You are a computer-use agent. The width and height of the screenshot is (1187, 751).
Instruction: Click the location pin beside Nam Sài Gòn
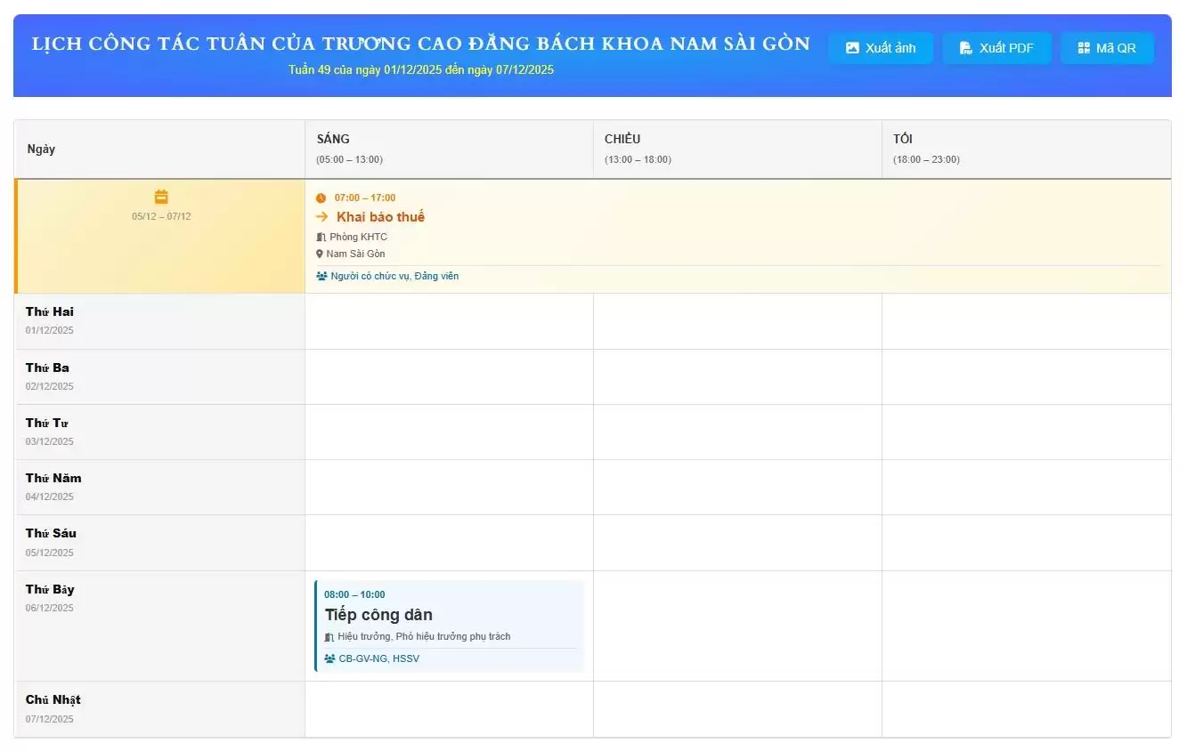click(321, 254)
